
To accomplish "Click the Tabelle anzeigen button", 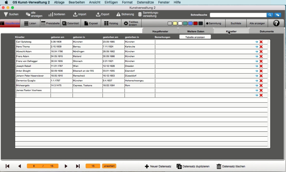I will [x=195, y=37].
